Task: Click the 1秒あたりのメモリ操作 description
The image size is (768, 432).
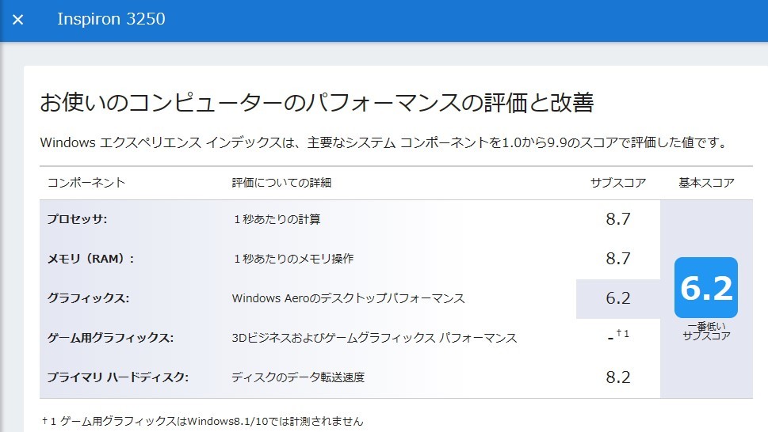Action: [293, 259]
